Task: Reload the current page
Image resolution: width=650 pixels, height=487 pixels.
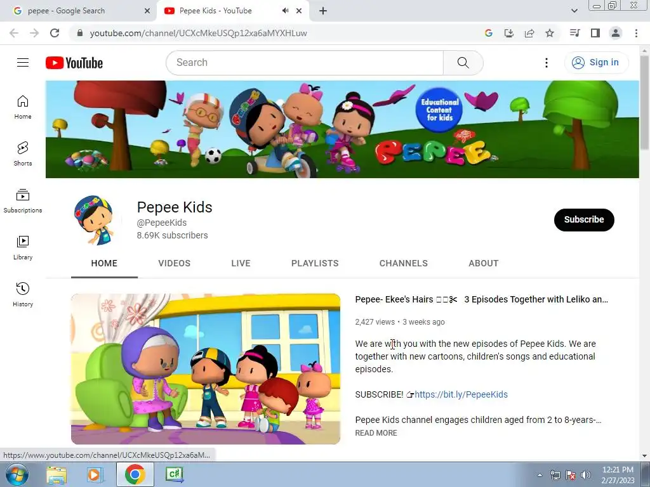Action: tap(55, 33)
